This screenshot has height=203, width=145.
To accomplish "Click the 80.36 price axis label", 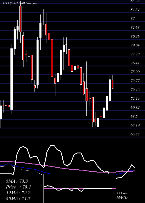I will (135, 36).
